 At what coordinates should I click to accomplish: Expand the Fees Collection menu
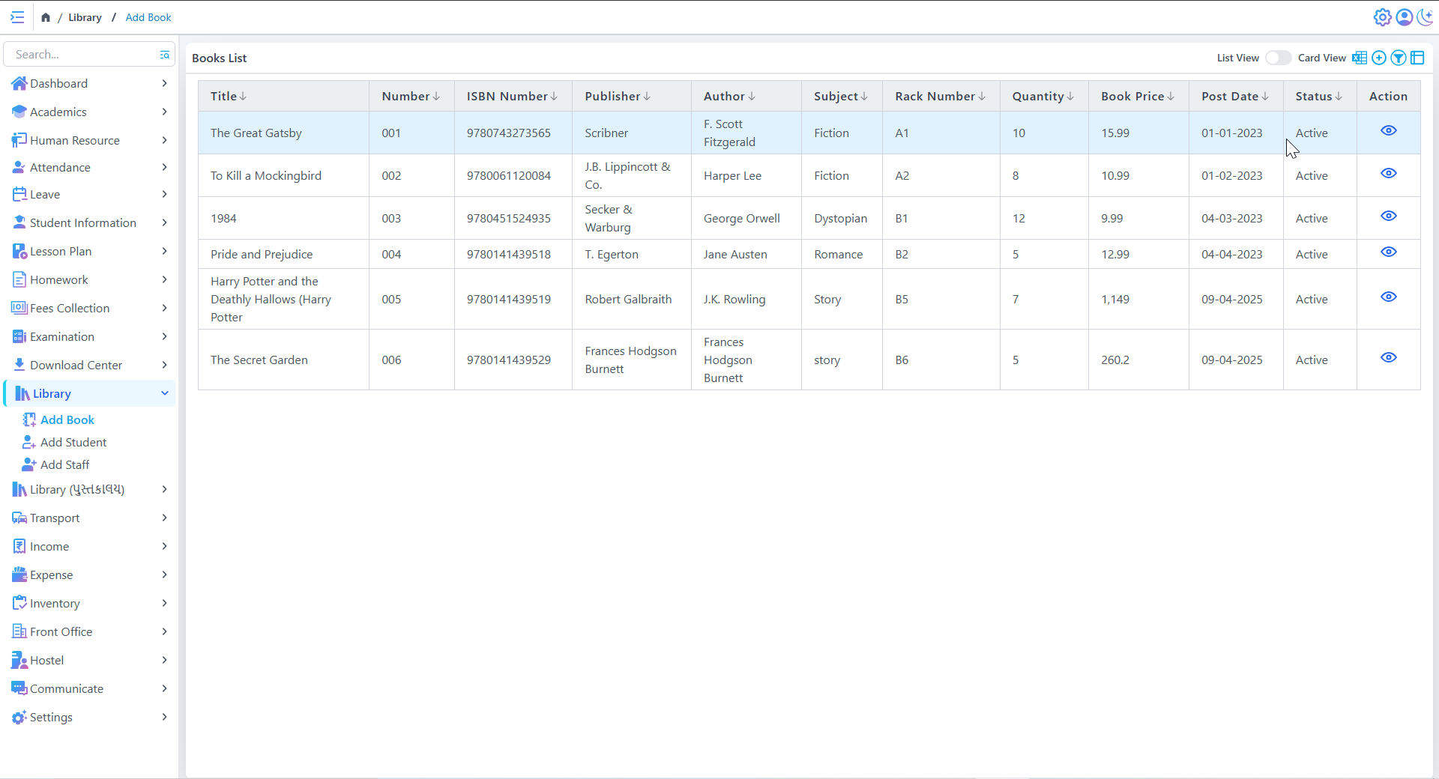tap(89, 308)
